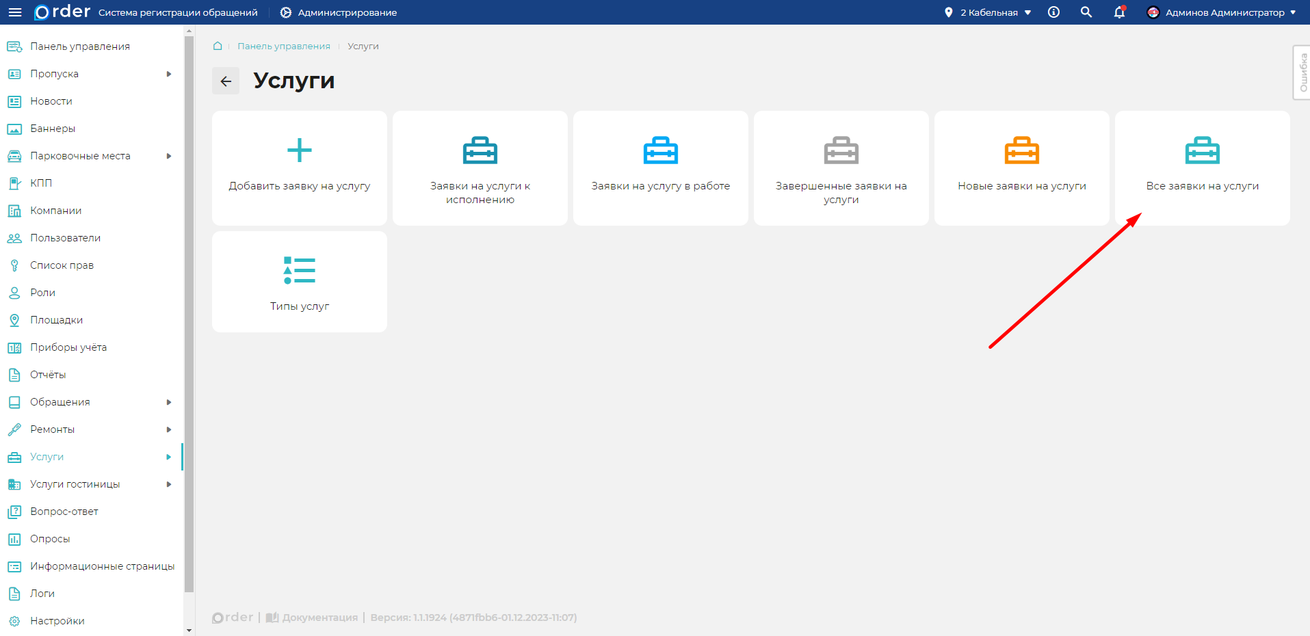This screenshot has width=1310, height=636.
Task: Open Настройки in sidebar menu
Action: [57, 621]
